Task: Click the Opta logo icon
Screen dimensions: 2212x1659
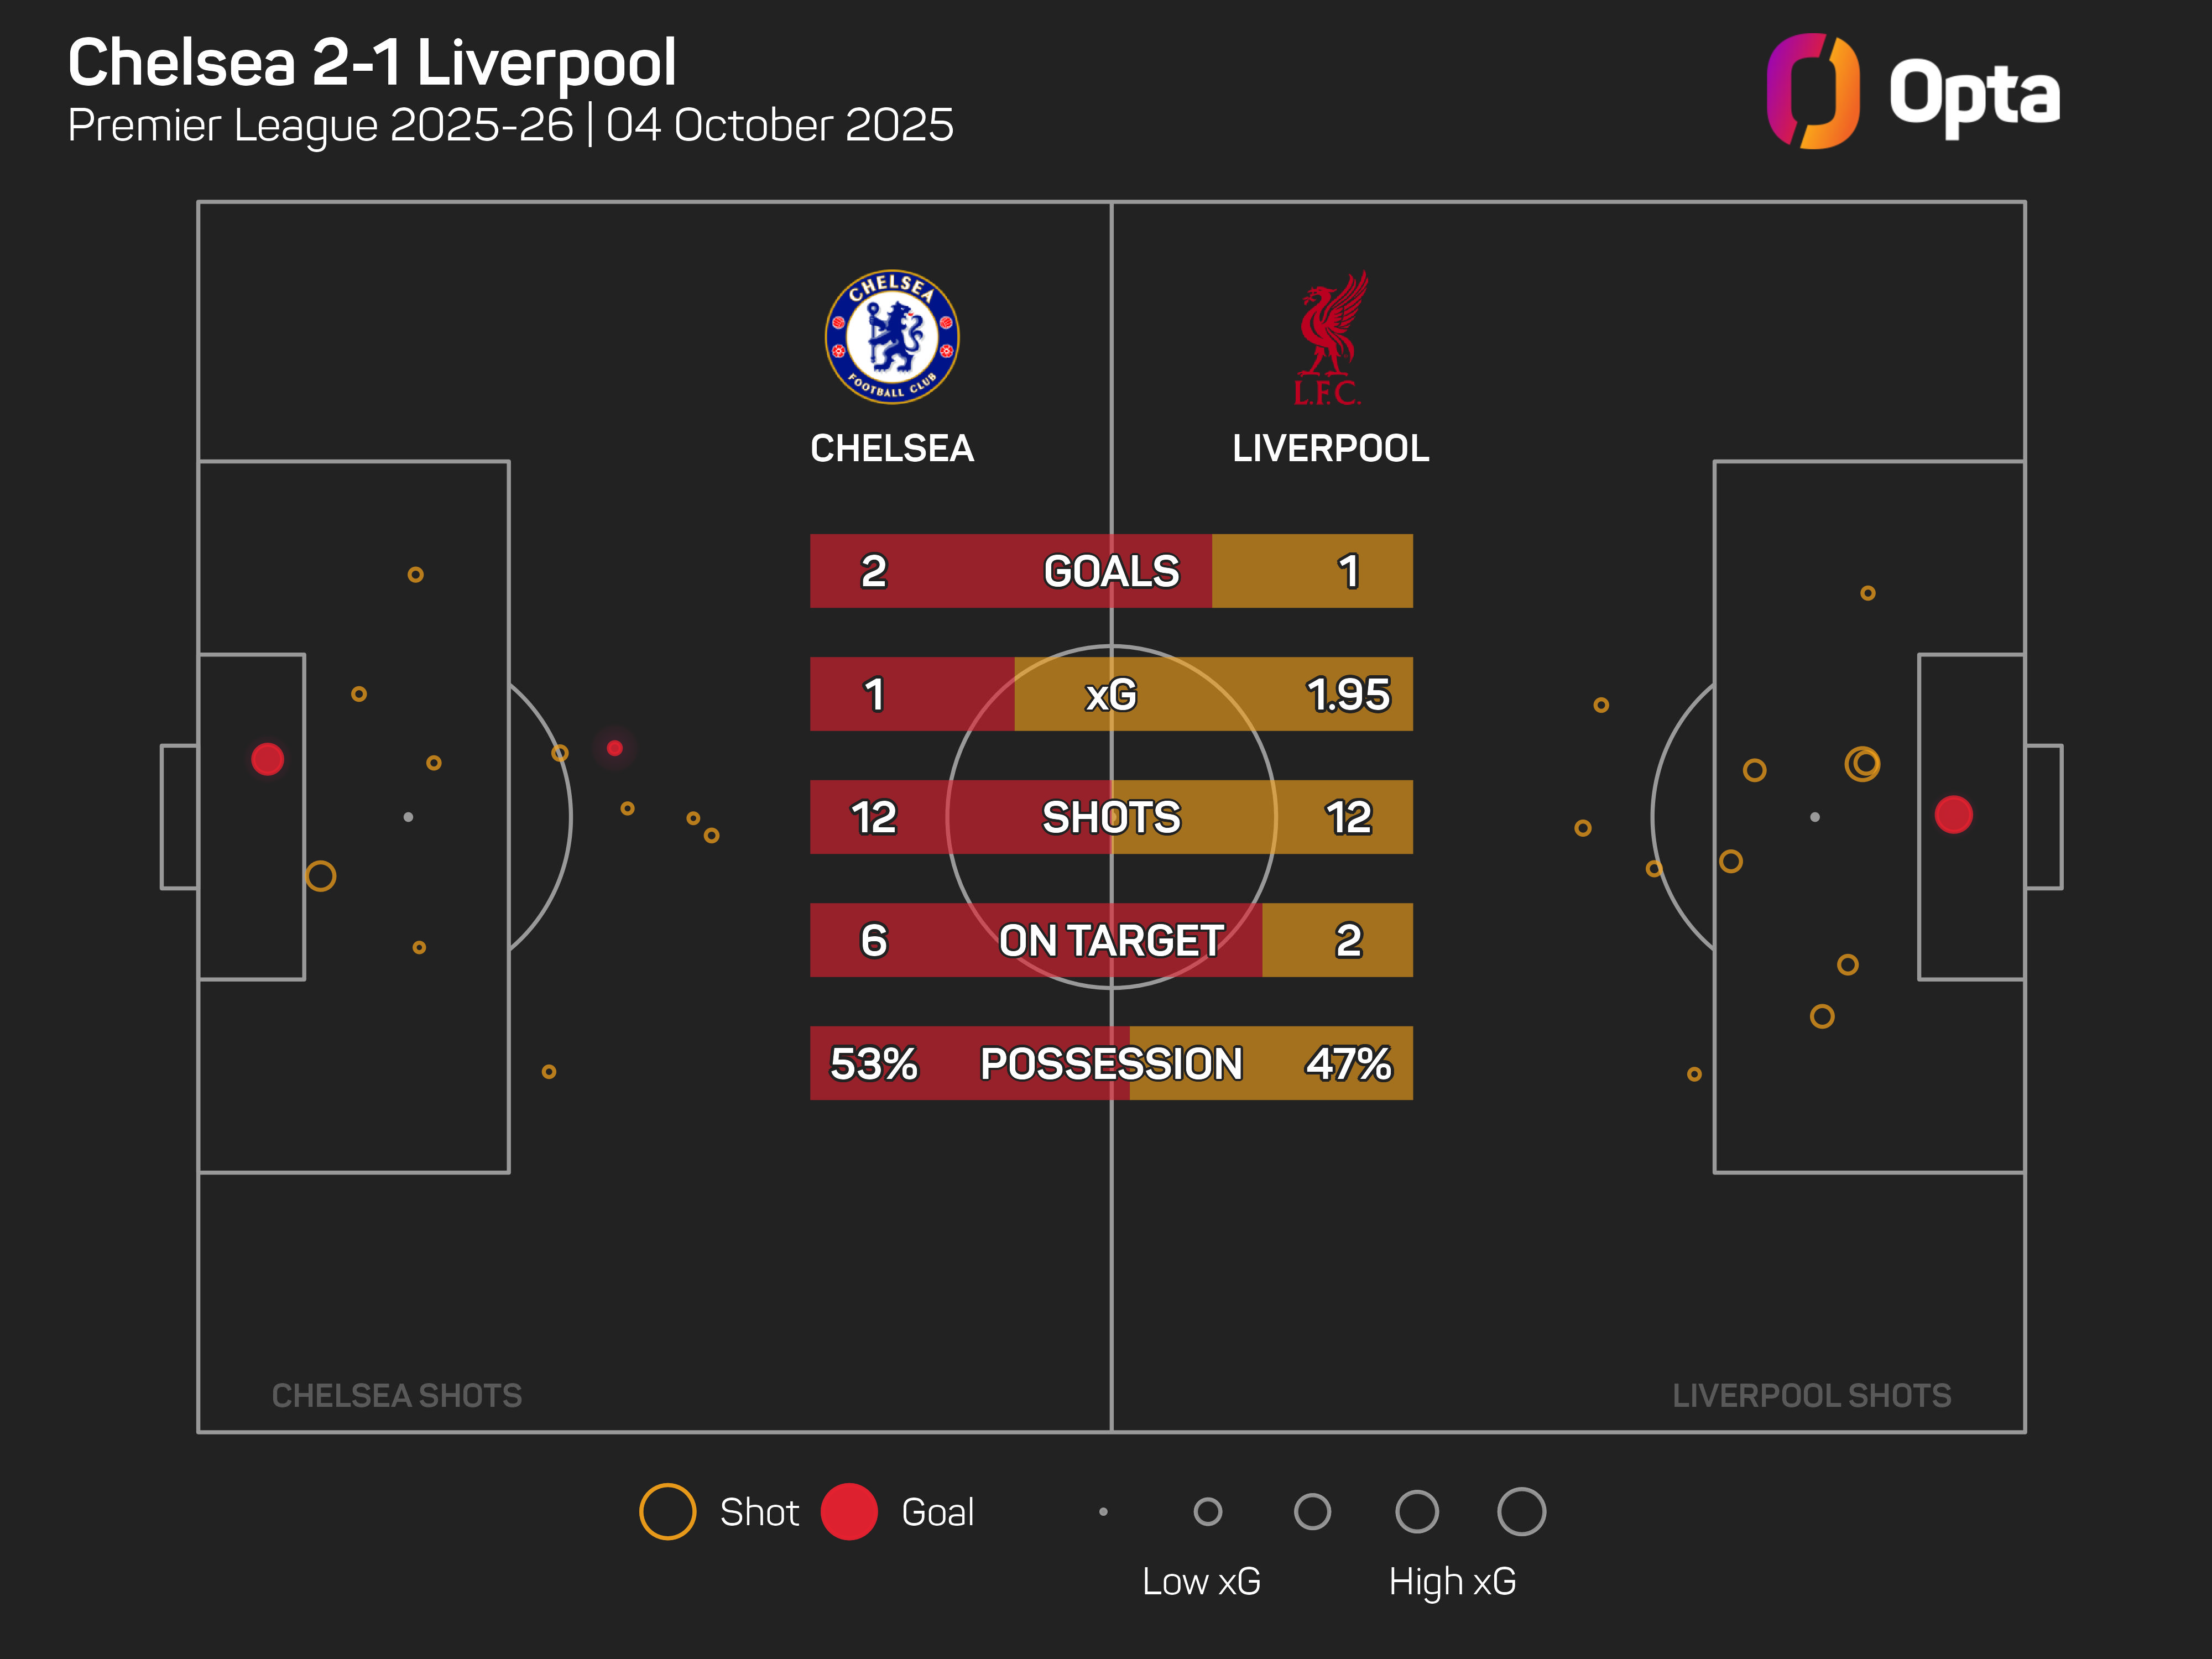Action: [x=1812, y=91]
